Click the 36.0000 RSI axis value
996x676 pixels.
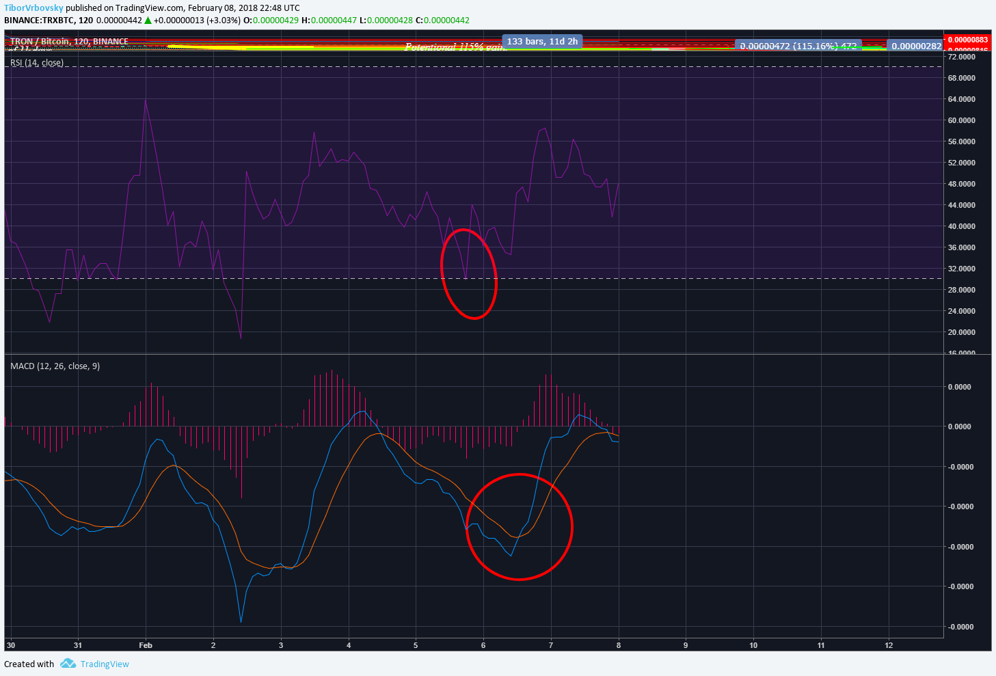point(961,247)
